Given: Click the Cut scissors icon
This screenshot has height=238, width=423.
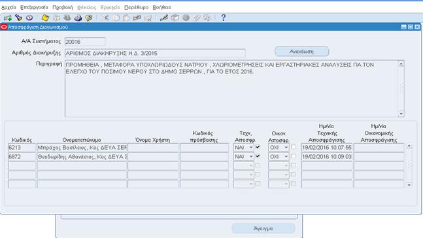Looking at the screenshot, I should tap(105, 18).
